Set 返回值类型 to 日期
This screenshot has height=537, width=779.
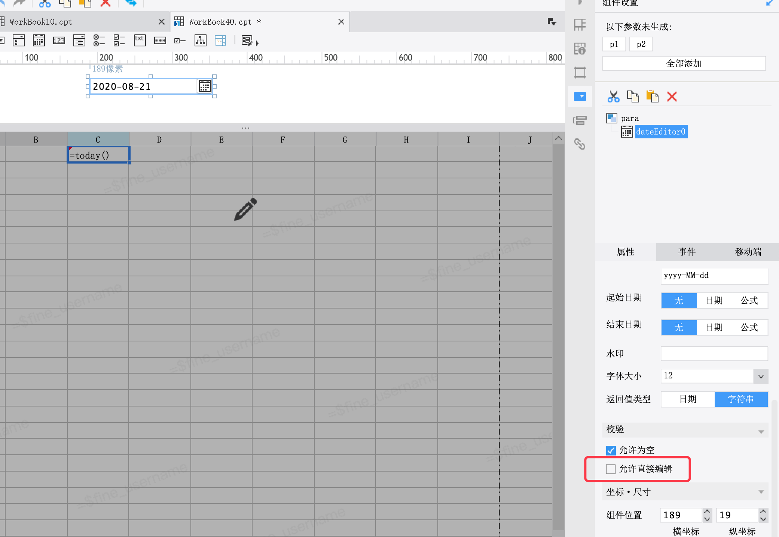[x=688, y=399]
